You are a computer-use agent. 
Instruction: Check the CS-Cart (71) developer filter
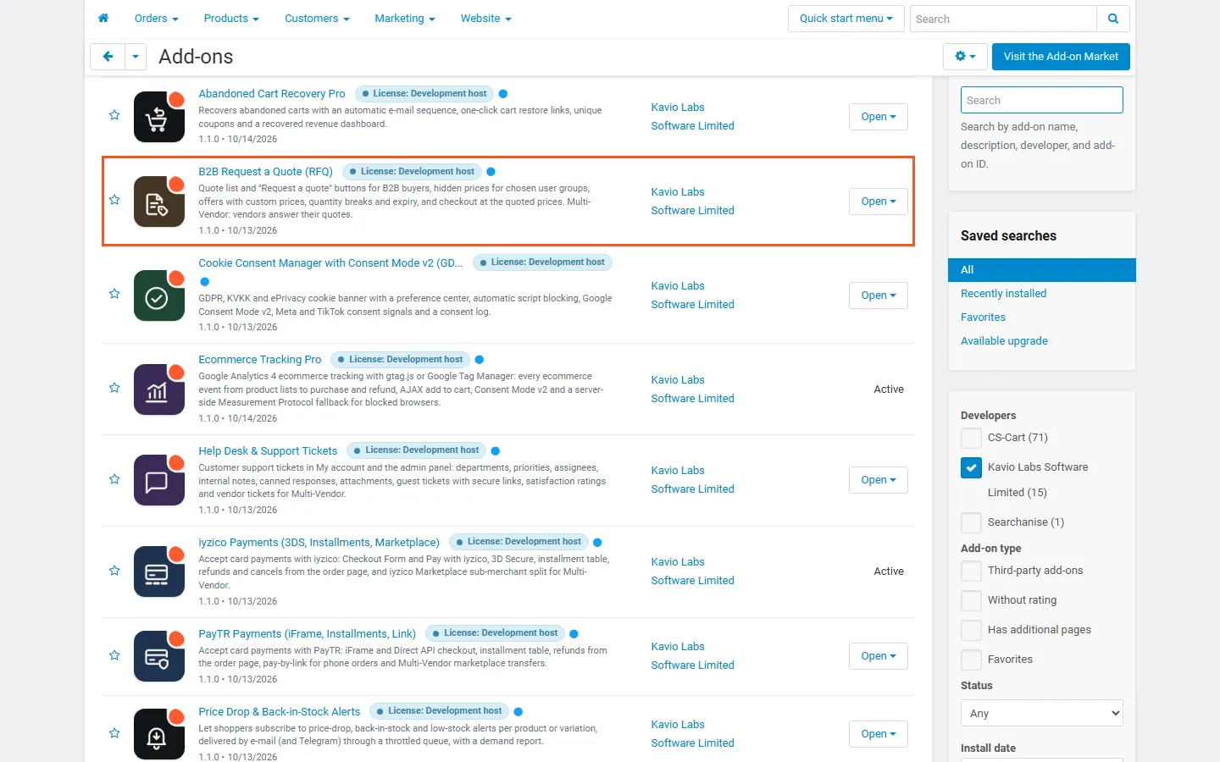click(971, 438)
